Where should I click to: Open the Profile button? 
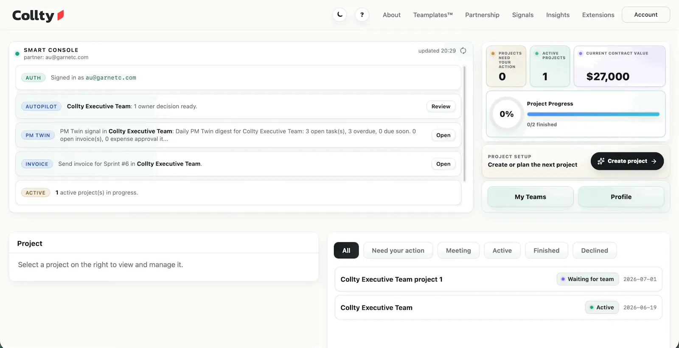[x=621, y=197]
